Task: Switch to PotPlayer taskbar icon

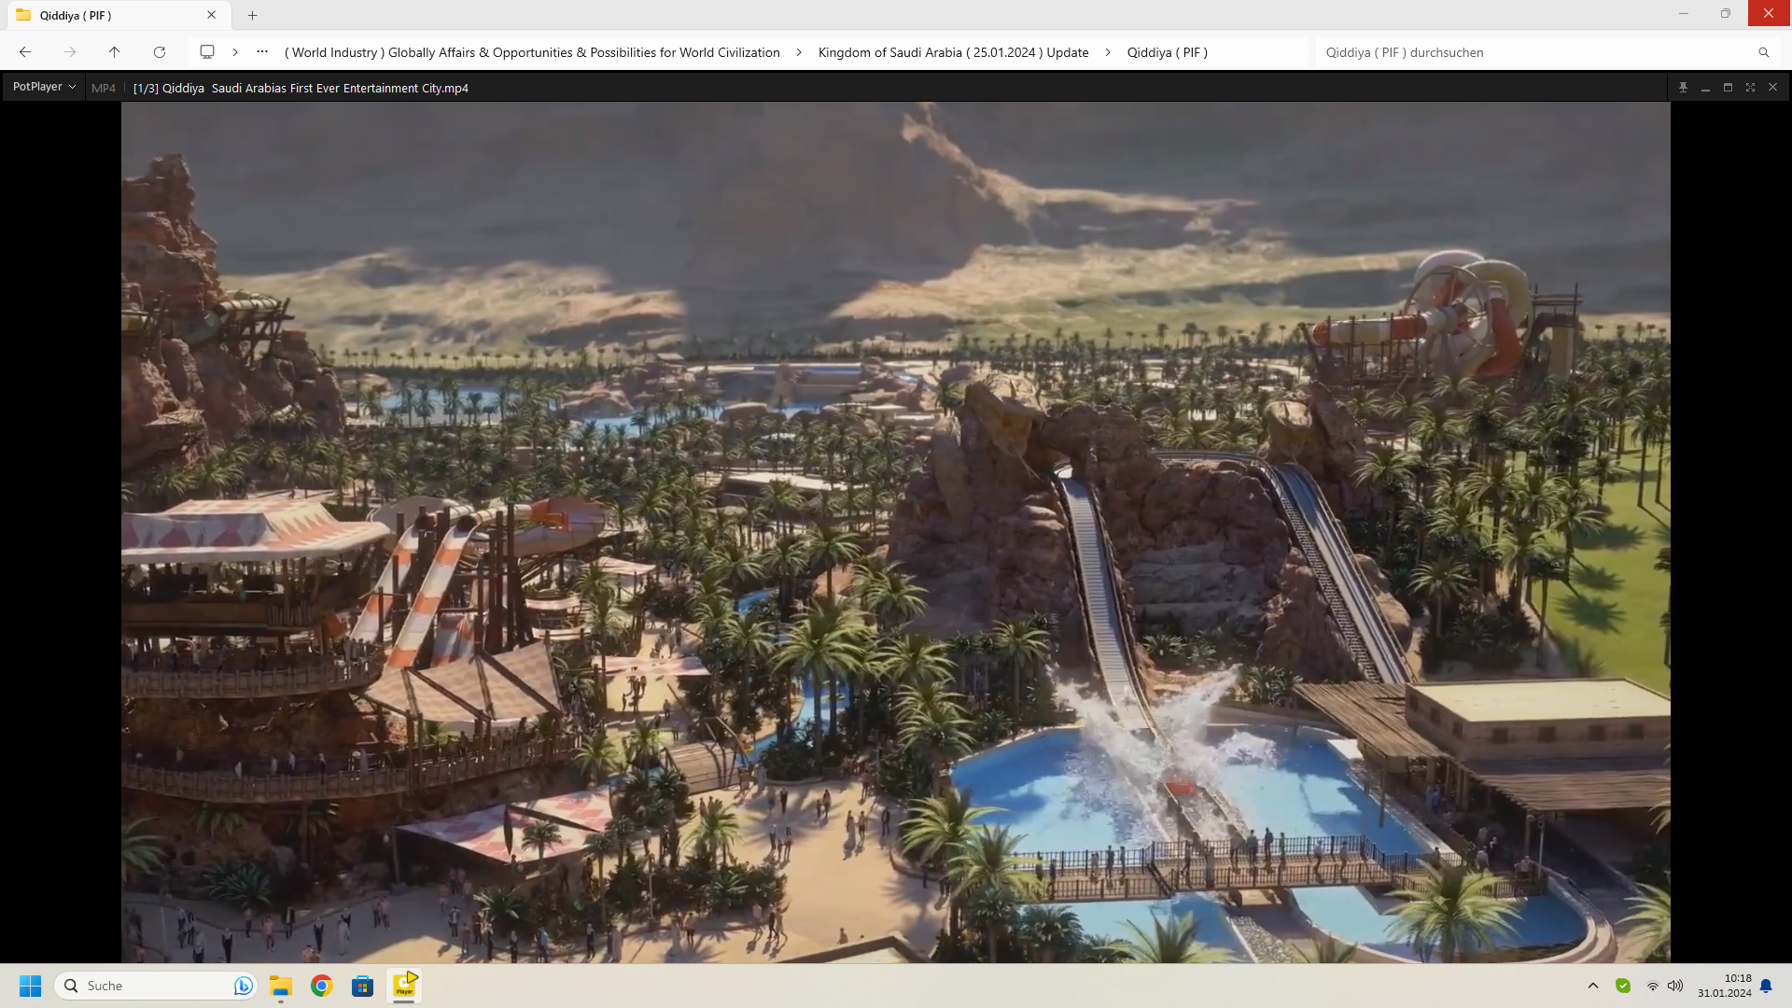Action: click(x=404, y=986)
